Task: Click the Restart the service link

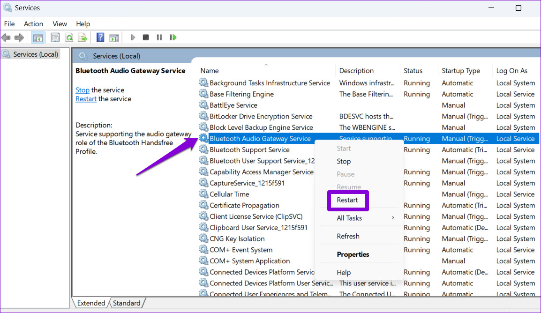Action: tap(86, 99)
